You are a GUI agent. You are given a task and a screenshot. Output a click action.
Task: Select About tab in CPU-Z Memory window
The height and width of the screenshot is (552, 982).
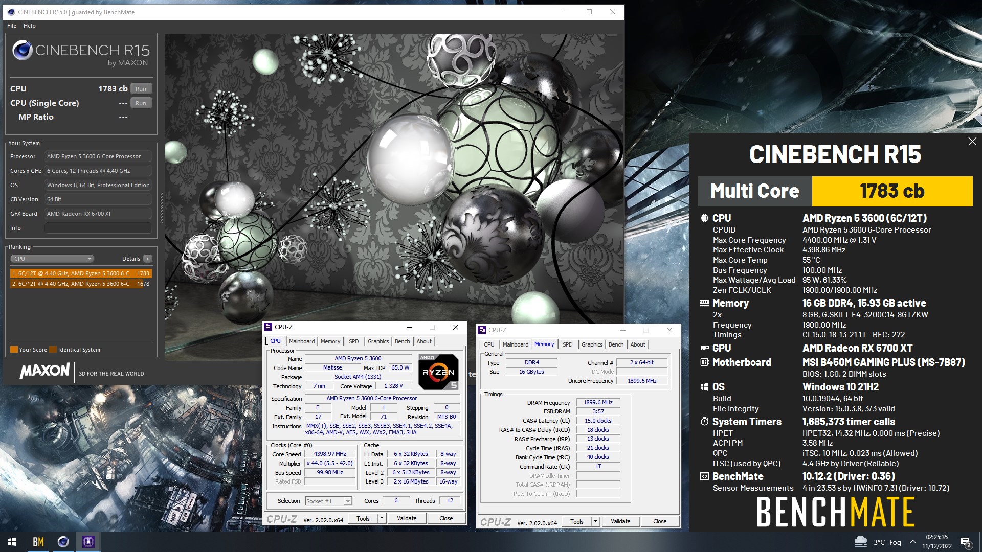638,344
